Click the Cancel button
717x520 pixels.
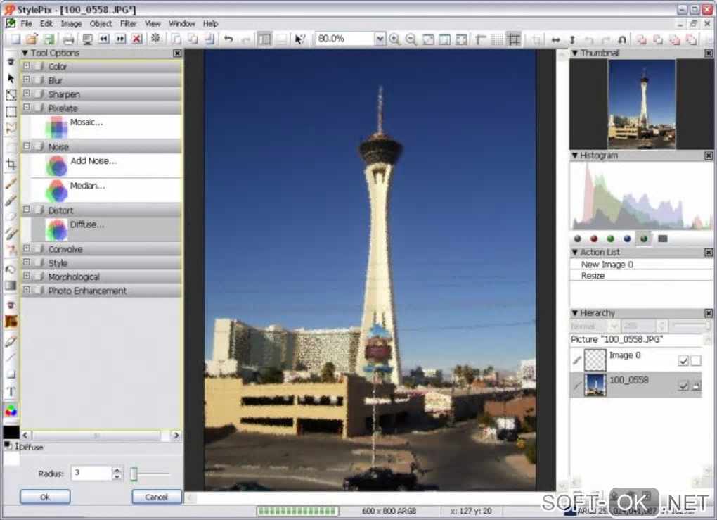pyautogui.click(x=156, y=497)
